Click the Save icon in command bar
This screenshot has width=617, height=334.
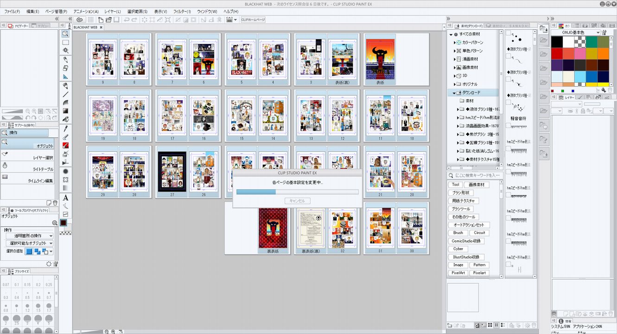tap(116, 20)
